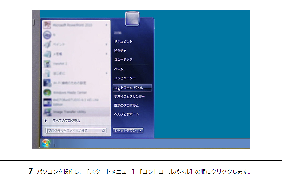Expand the PowerPoint 2010 jump list arrow
This screenshot has height=196, width=282.
[106, 25]
